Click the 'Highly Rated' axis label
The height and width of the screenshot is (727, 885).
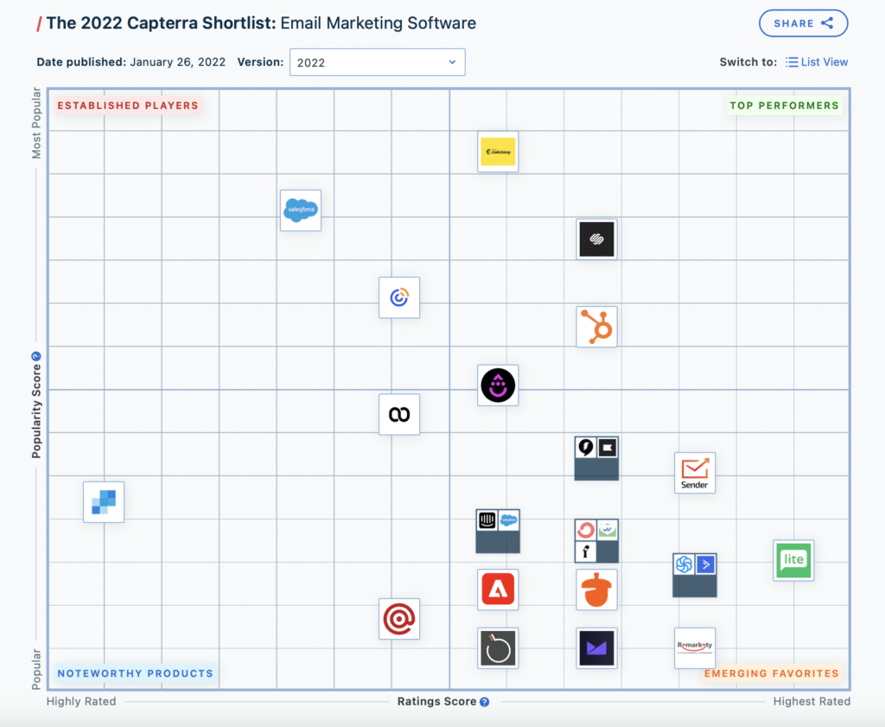81,702
